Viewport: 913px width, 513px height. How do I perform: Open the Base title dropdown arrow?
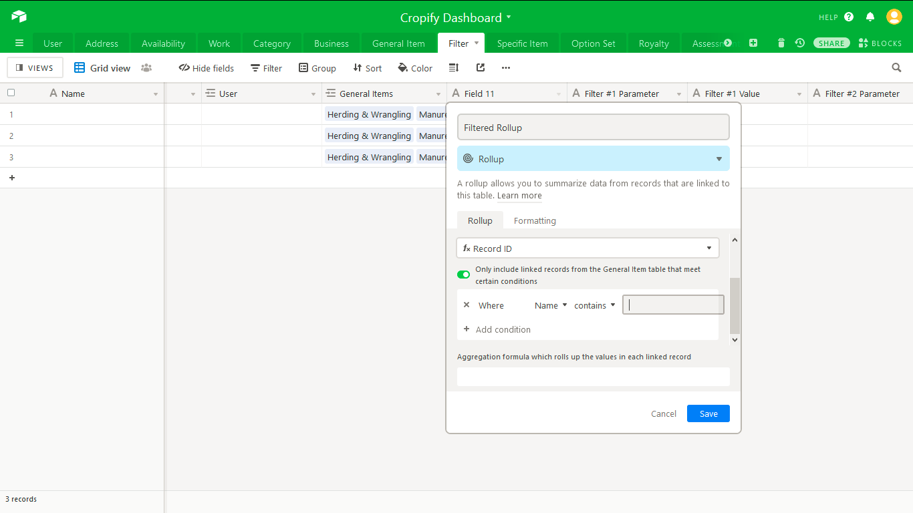click(509, 17)
